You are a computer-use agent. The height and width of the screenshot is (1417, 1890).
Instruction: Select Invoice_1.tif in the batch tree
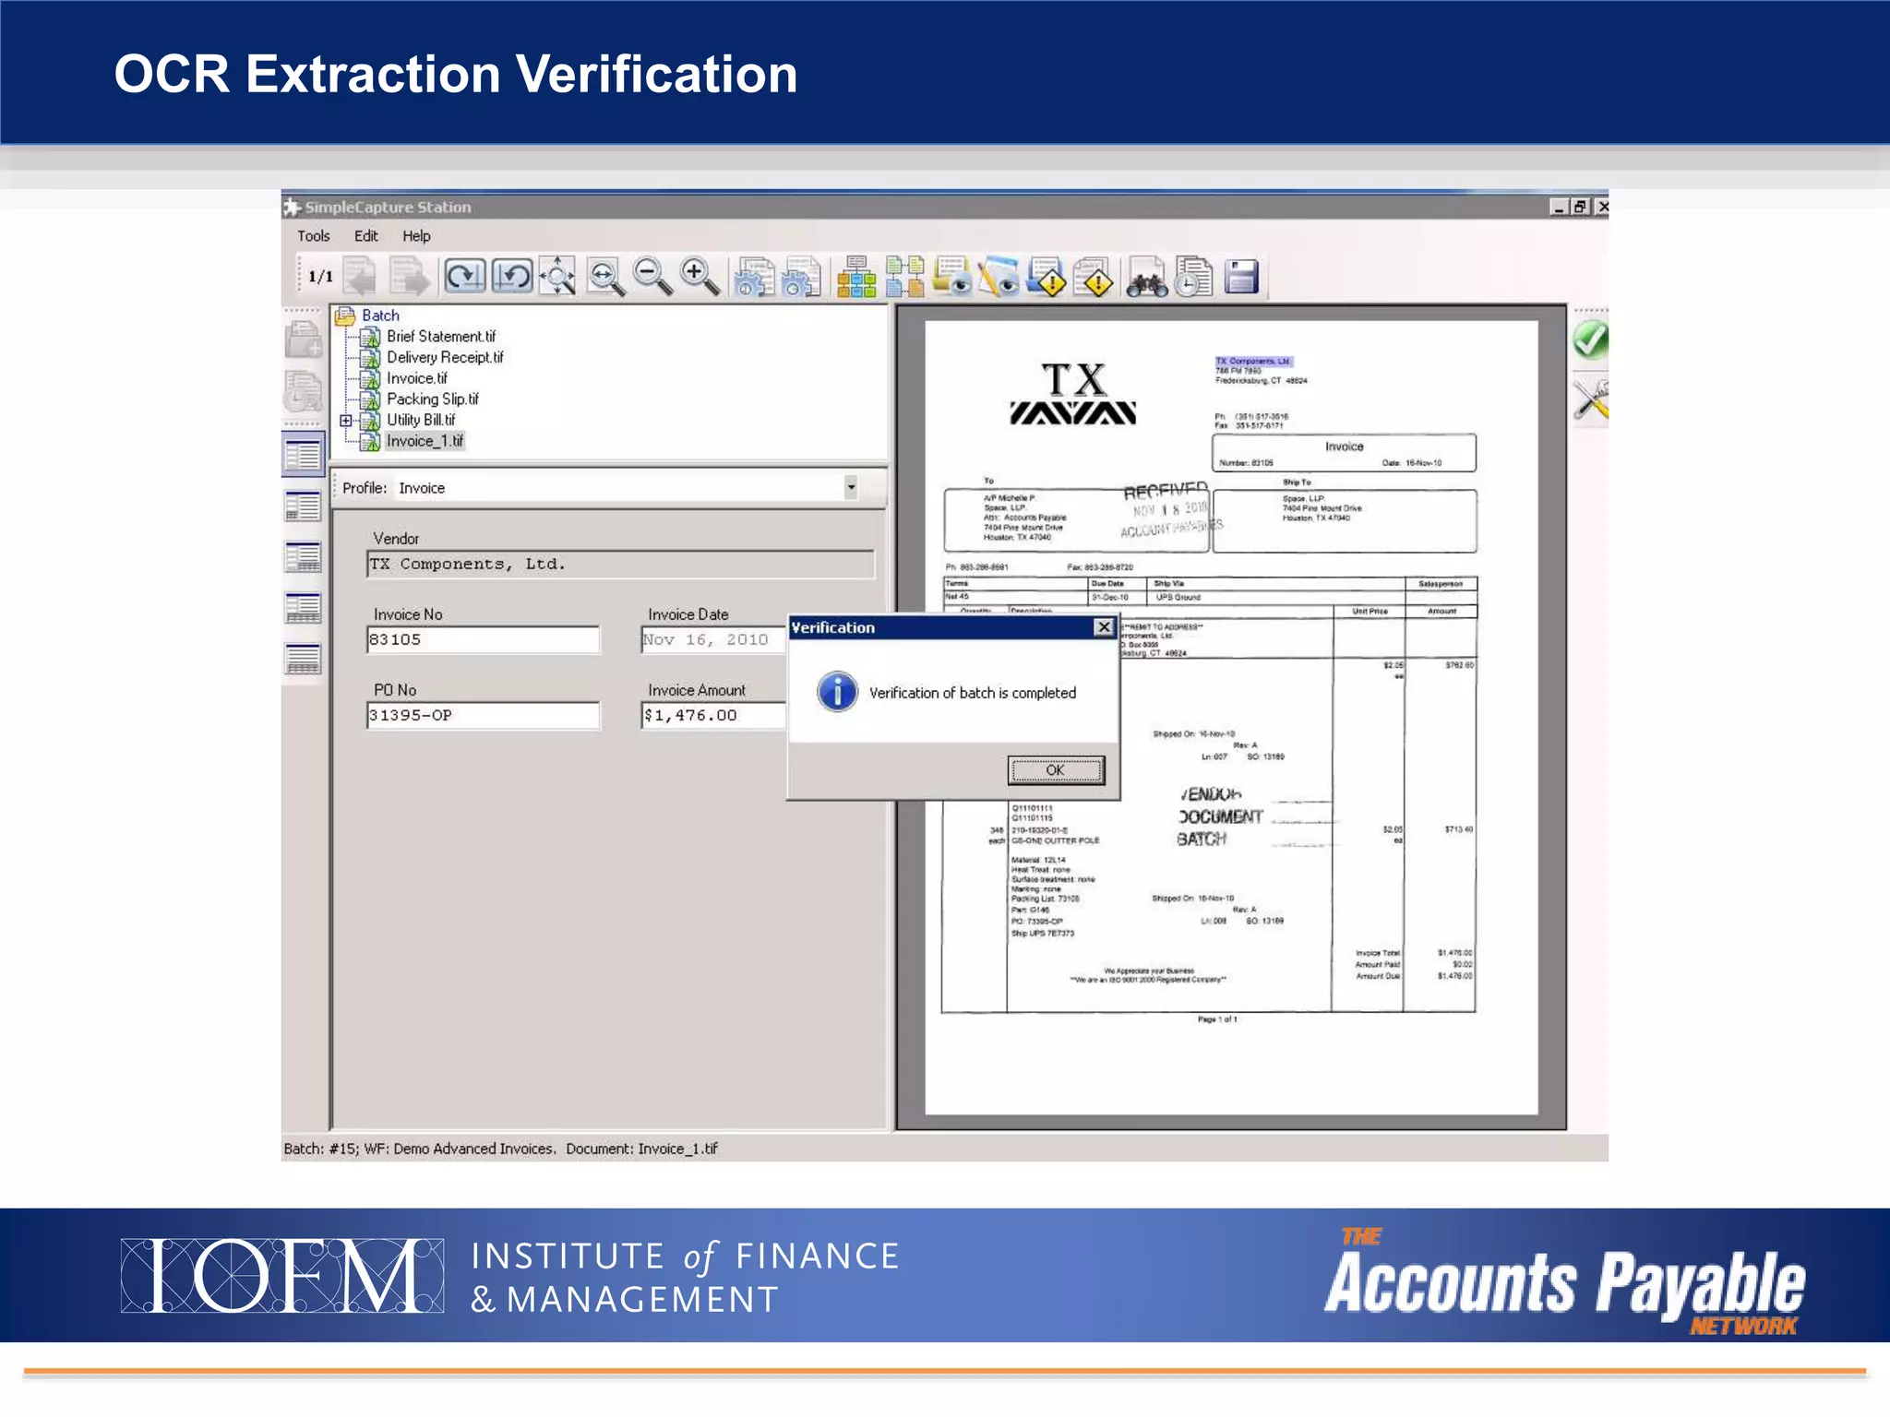point(425,441)
